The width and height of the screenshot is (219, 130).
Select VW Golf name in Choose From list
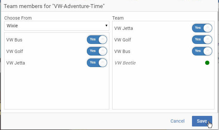pos(14,51)
